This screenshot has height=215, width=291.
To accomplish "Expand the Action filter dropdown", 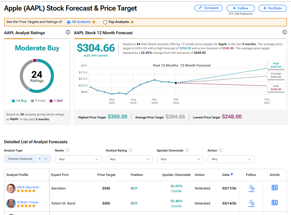I will point(231,159).
